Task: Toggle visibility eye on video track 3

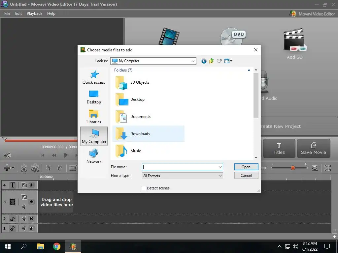Action: pyautogui.click(x=31, y=202)
